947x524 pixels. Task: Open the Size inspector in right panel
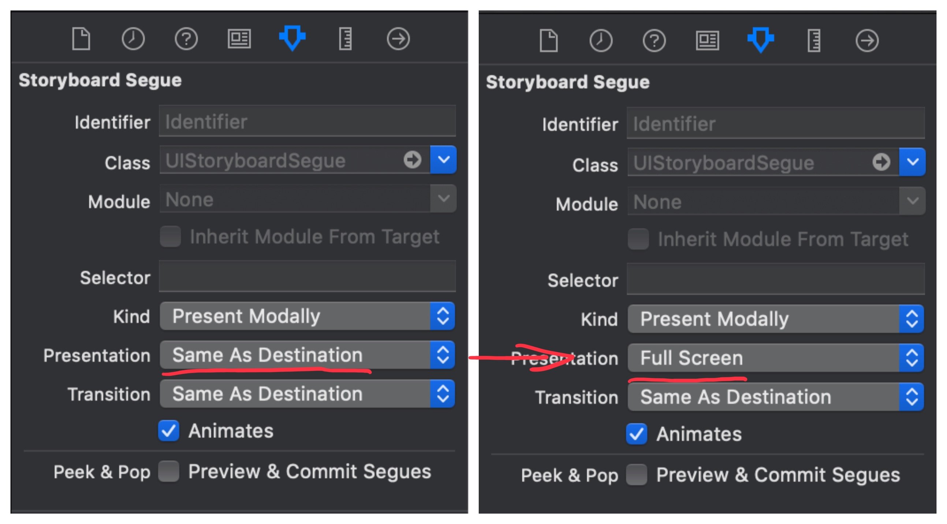coord(814,40)
